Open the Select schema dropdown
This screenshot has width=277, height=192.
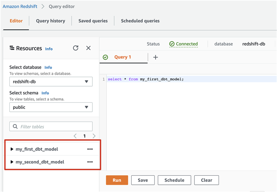pos(51,107)
